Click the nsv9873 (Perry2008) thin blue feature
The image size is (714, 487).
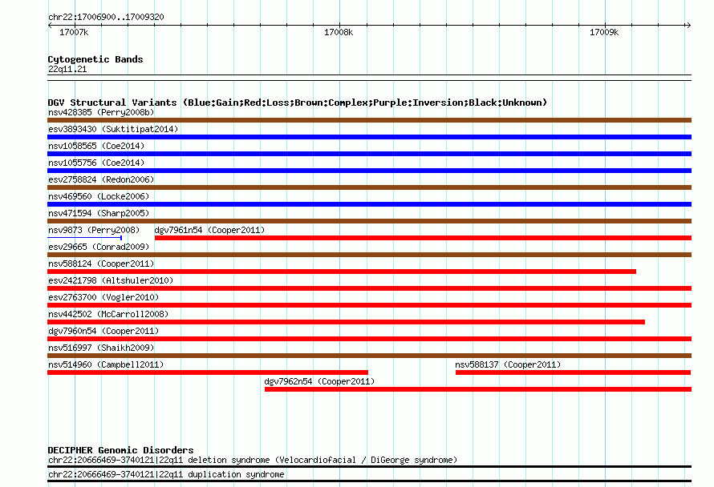(85, 238)
